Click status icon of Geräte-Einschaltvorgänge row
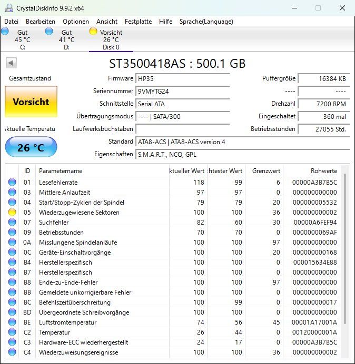Screen dimensions: 355x364 12,252
